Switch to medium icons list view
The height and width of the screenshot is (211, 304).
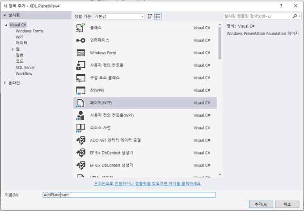coord(158,16)
